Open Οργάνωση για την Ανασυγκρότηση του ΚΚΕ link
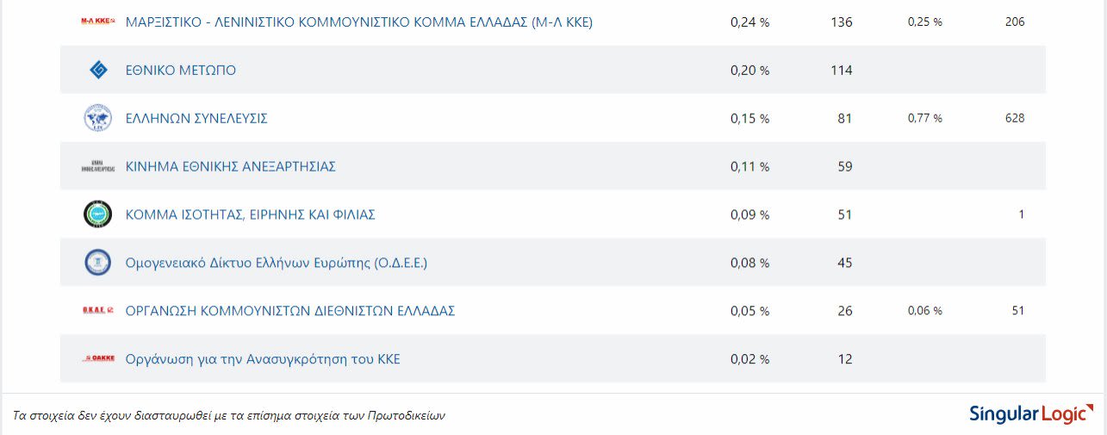Screen dimensions: 1107x435 click(262, 359)
